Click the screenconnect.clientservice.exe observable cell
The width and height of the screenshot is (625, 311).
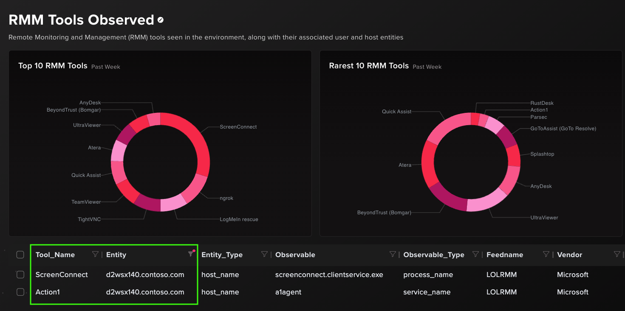pos(329,275)
